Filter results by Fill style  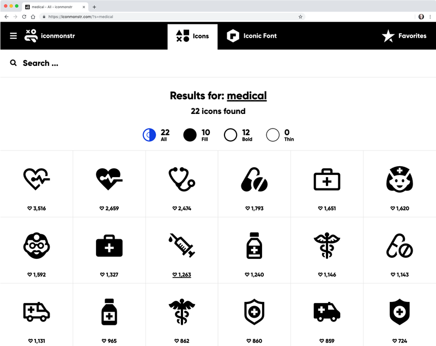pos(197,135)
